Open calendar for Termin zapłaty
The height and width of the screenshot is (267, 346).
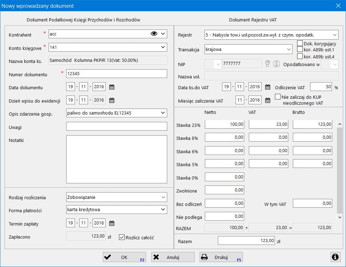[112, 223]
